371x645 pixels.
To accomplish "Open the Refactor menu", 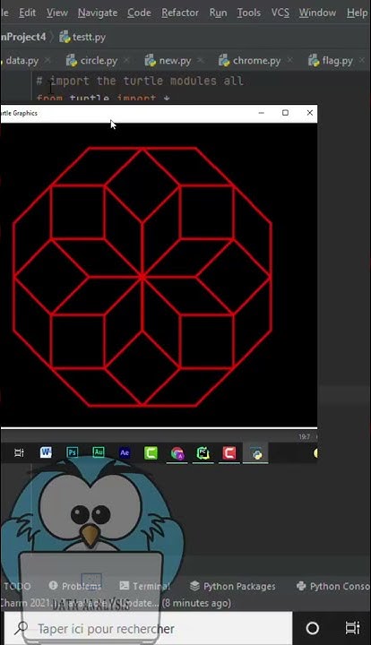I will click(180, 13).
